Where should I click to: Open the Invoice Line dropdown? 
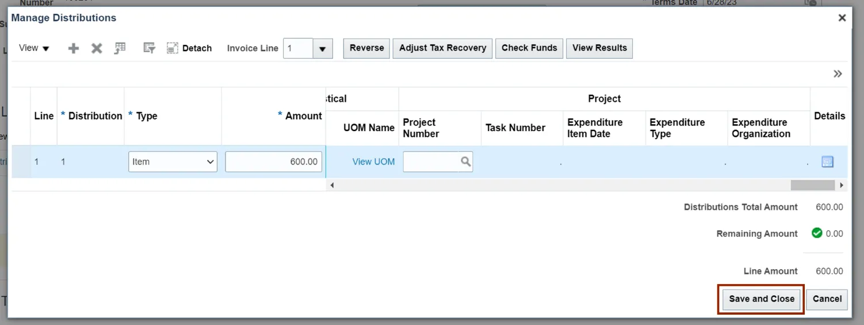pyautogui.click(x=323, y=48)
